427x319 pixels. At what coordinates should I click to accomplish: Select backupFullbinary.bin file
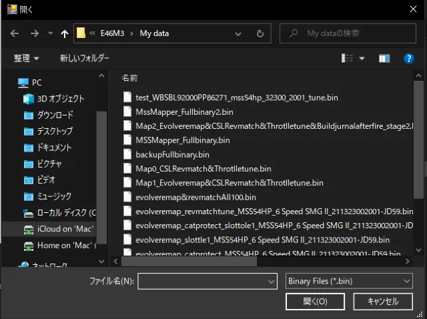[x=166, y=154]
